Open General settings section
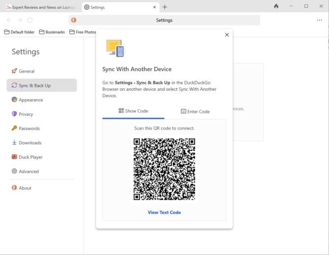Viewport: 329px width, 255px height. click(x=27, y=71)
